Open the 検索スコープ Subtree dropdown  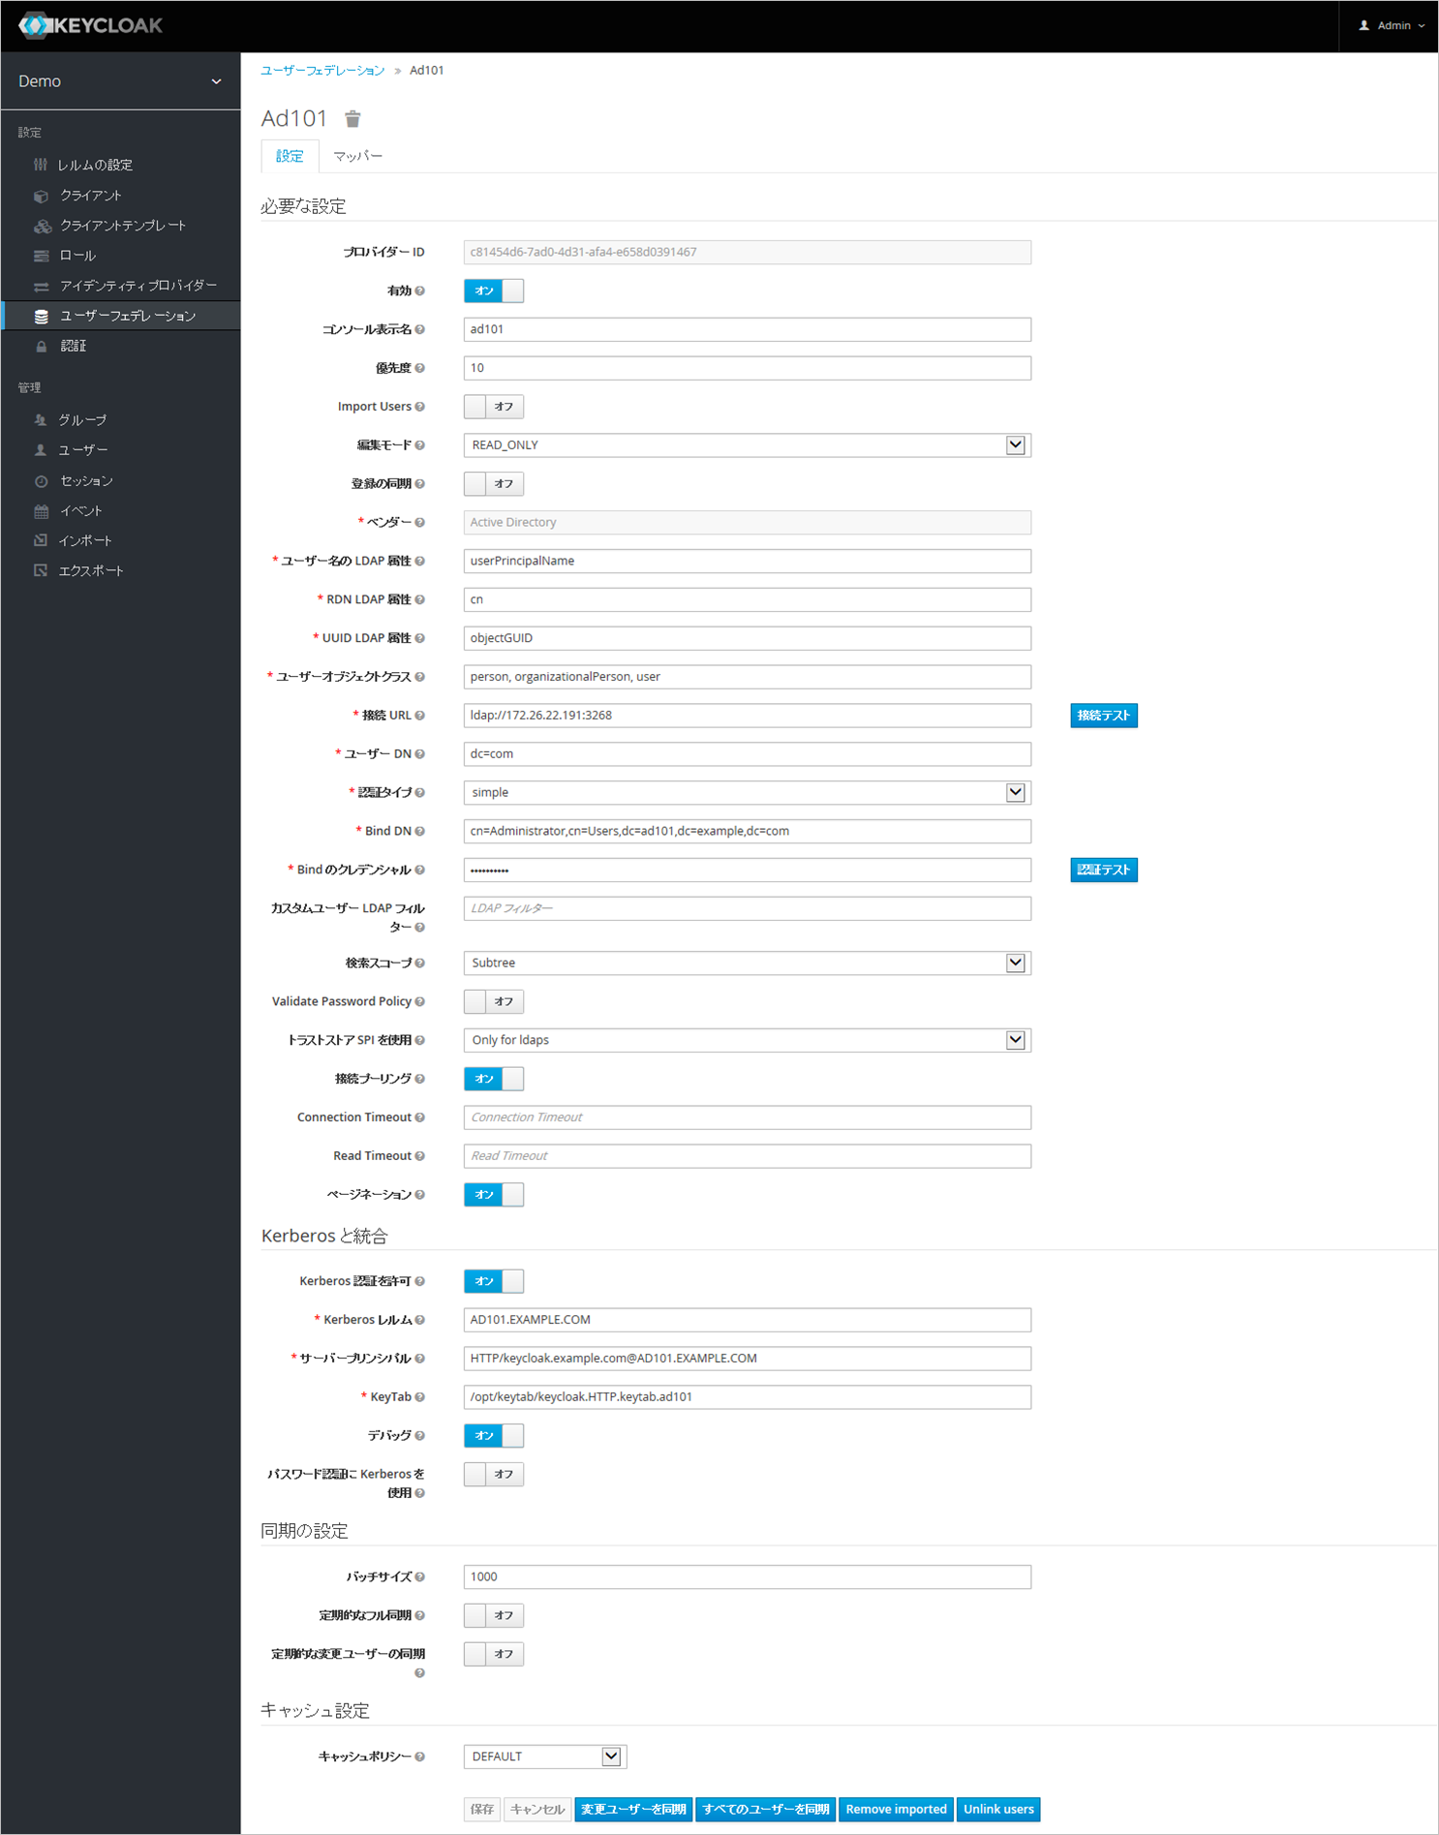click(x=747, y=963)
